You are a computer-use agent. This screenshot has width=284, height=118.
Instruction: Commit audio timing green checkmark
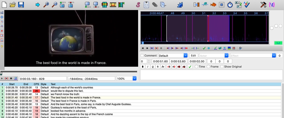tap(204, 48)
